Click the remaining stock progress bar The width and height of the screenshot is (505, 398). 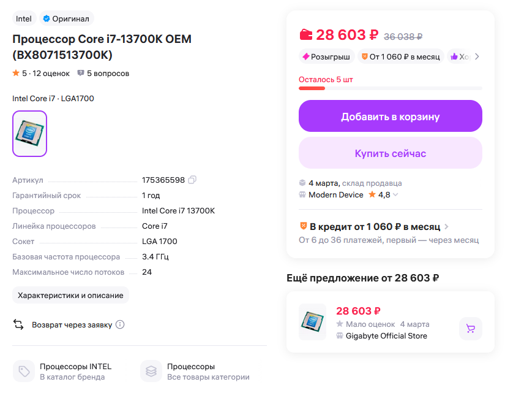[x=390, y=88]
